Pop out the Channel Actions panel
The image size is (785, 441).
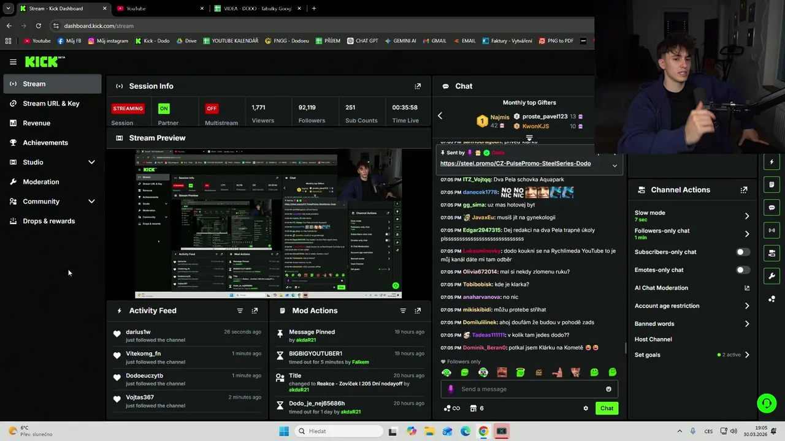pos(744,190)
